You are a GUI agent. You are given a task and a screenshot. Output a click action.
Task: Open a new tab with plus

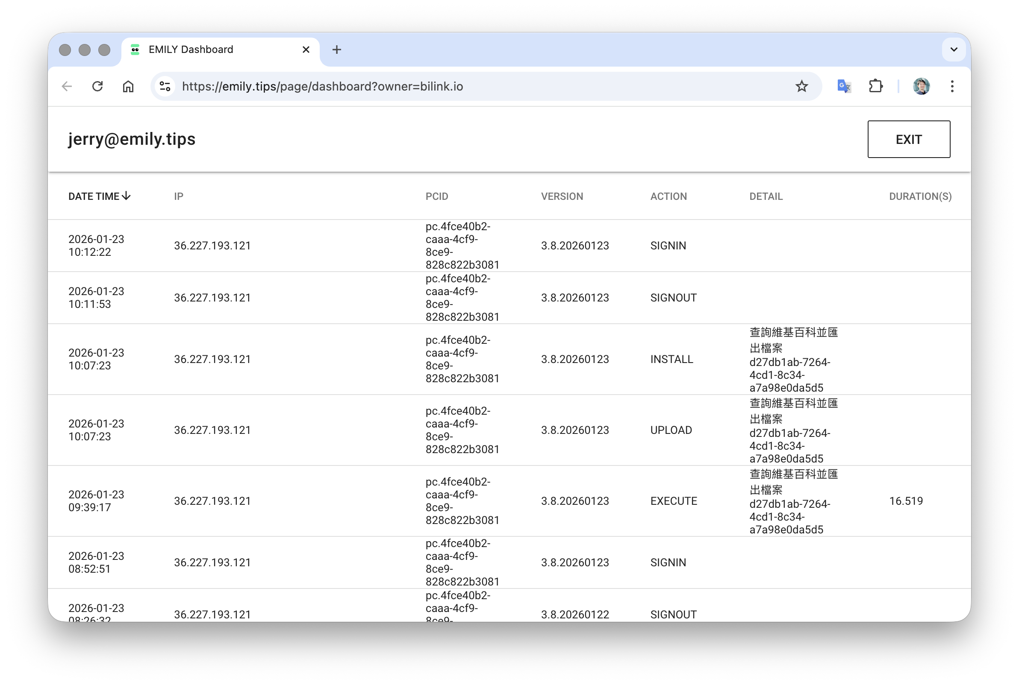click(337, 50)
